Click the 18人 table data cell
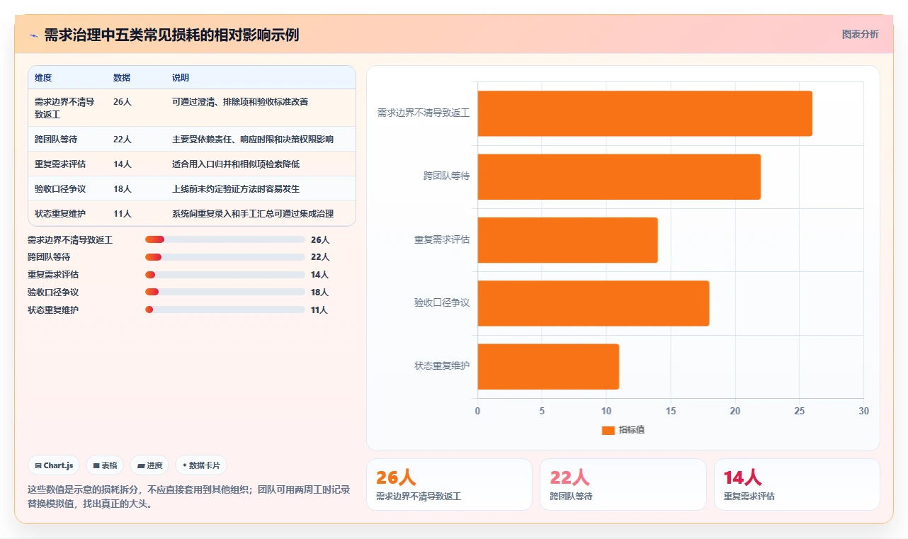This screenshot has height=539, width=908. click(123, 188)
